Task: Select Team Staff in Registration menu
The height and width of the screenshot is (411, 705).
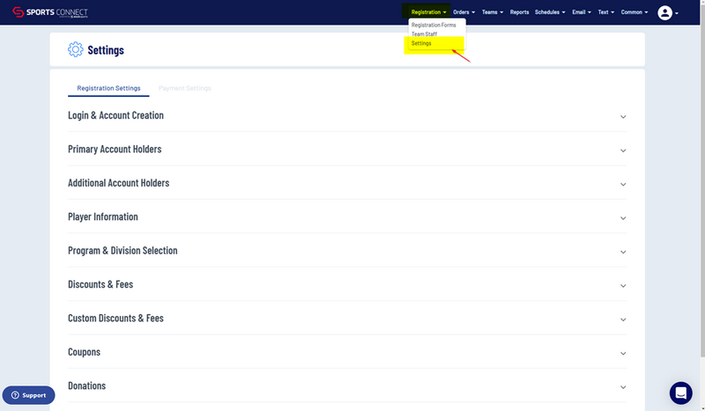Action: pos(424,34)
